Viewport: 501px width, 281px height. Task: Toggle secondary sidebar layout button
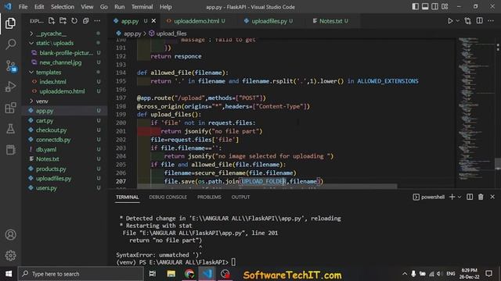[x=435, y=7]
